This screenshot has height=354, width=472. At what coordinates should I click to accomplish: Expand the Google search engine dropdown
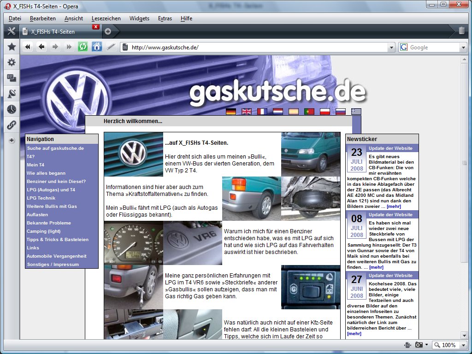463,47
